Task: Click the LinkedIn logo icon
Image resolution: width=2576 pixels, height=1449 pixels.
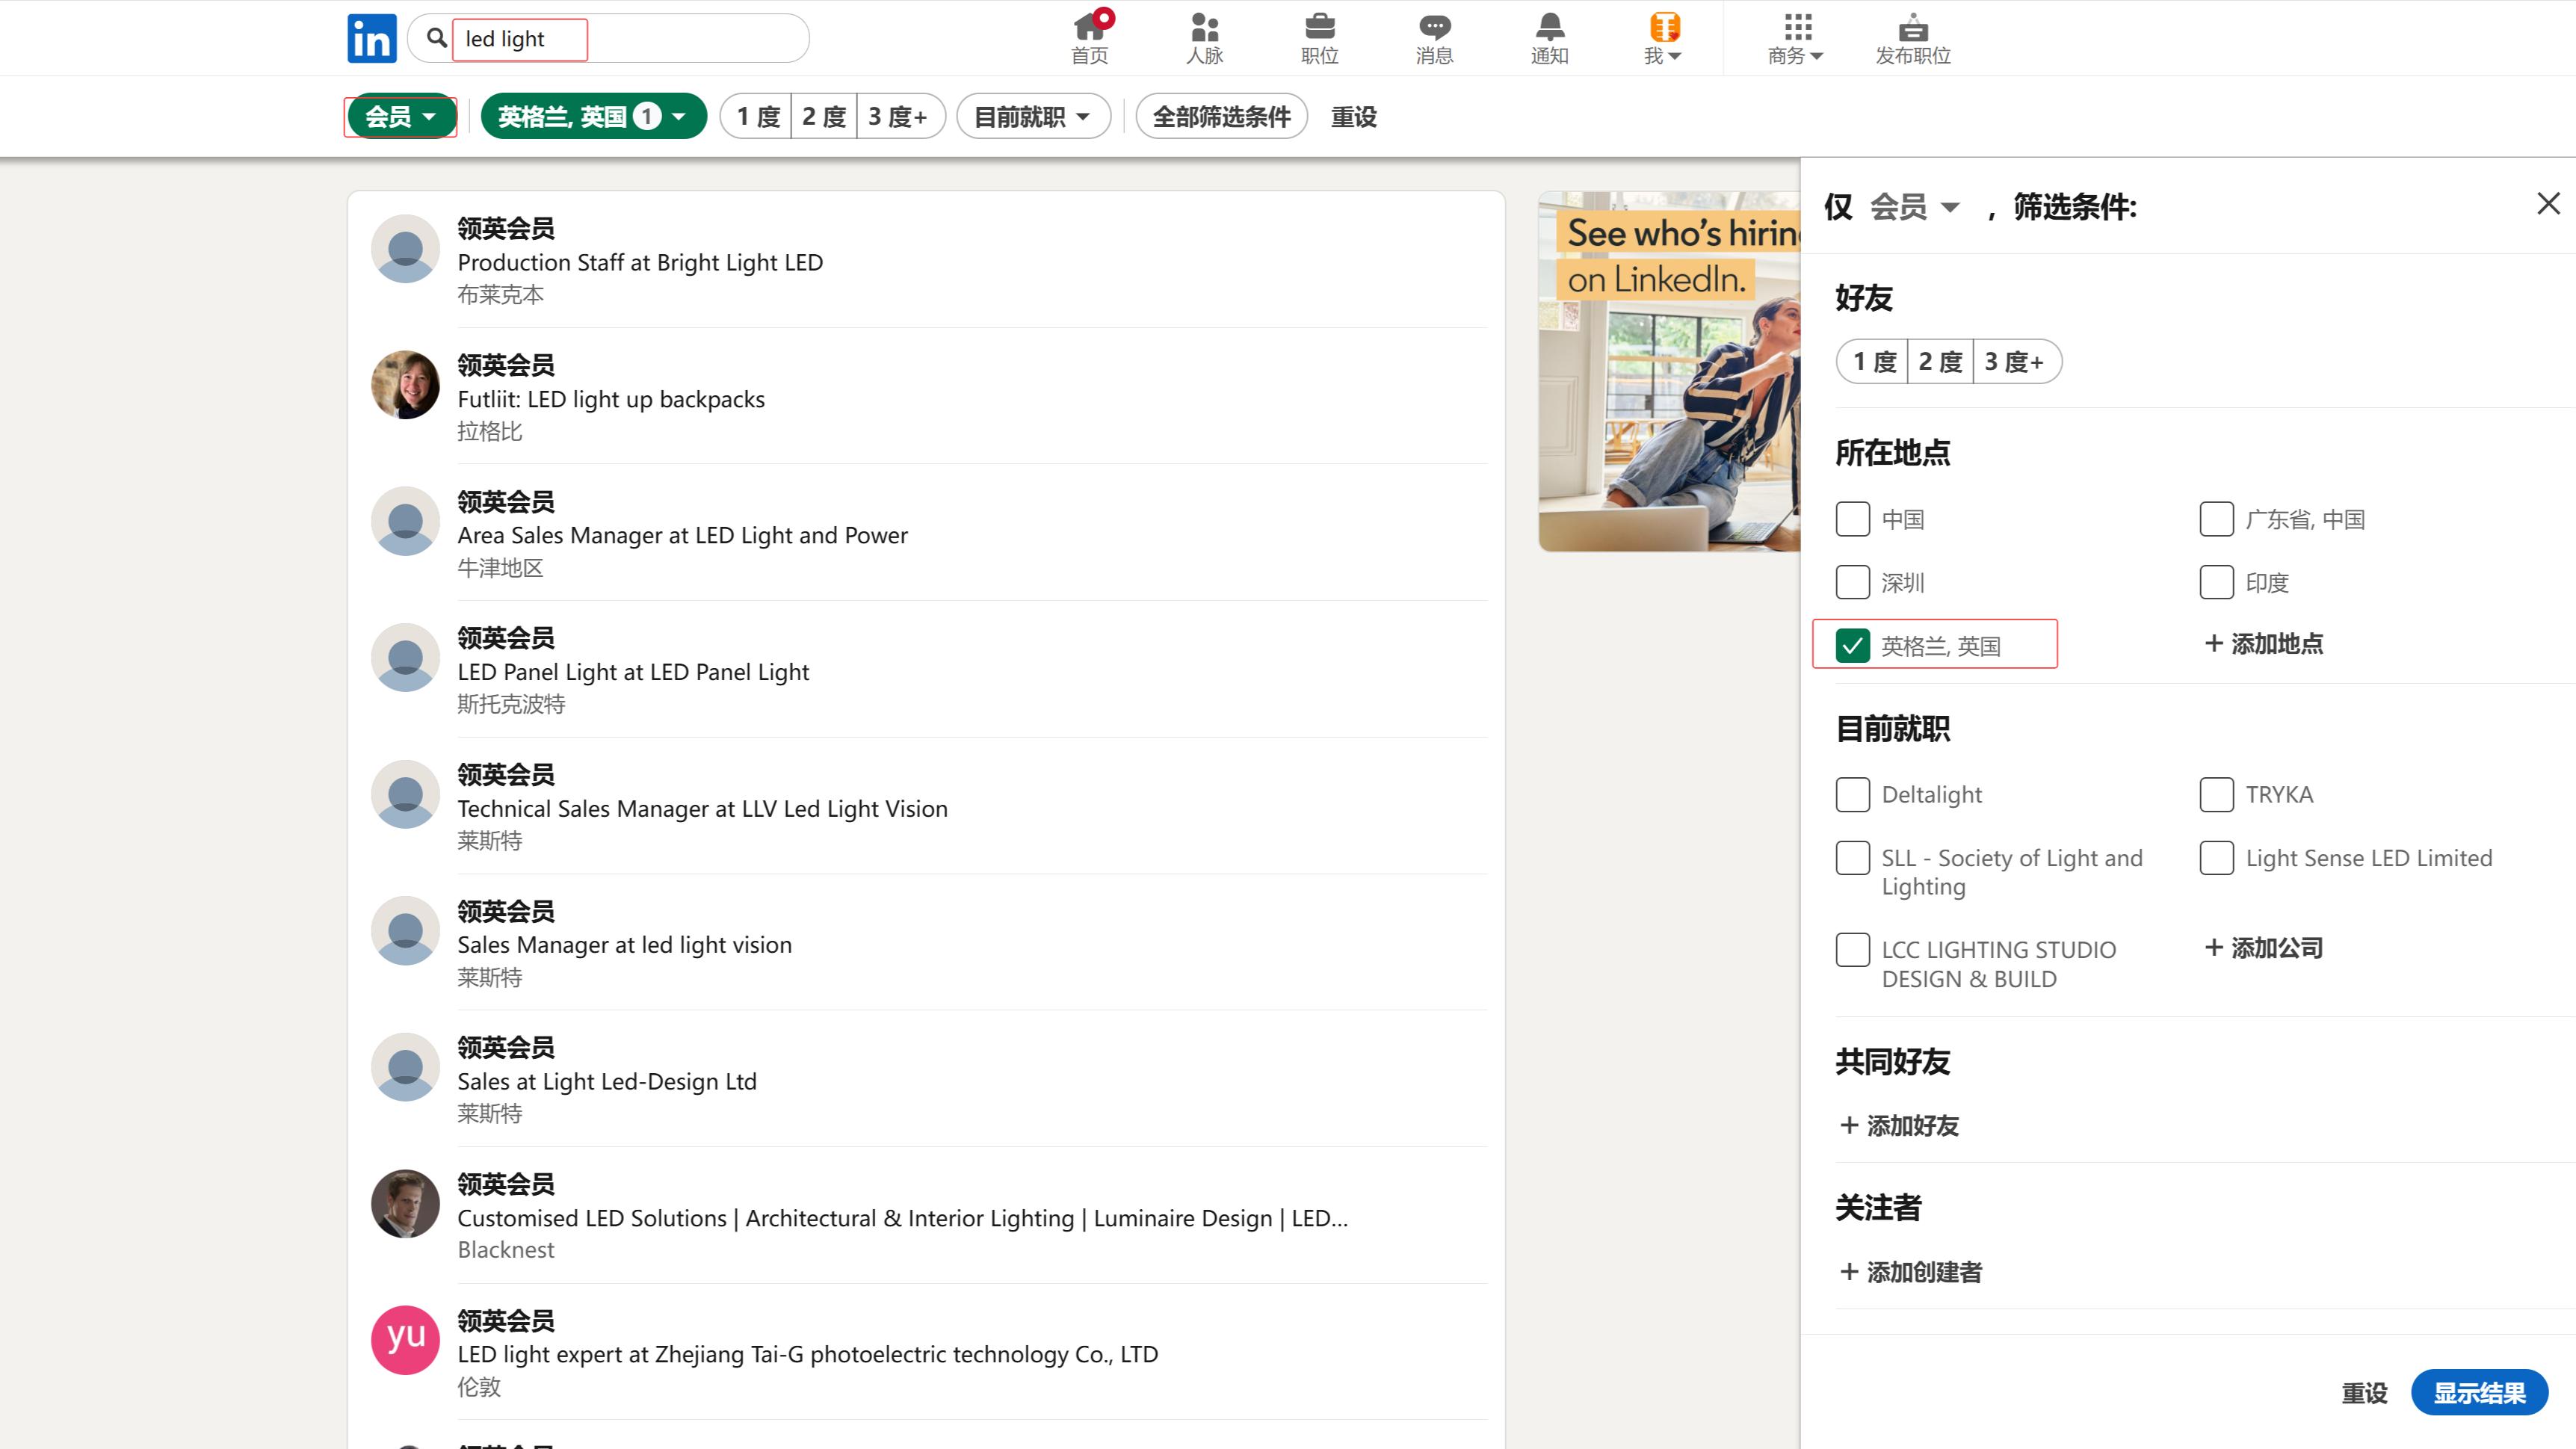Action: (371, 39)
